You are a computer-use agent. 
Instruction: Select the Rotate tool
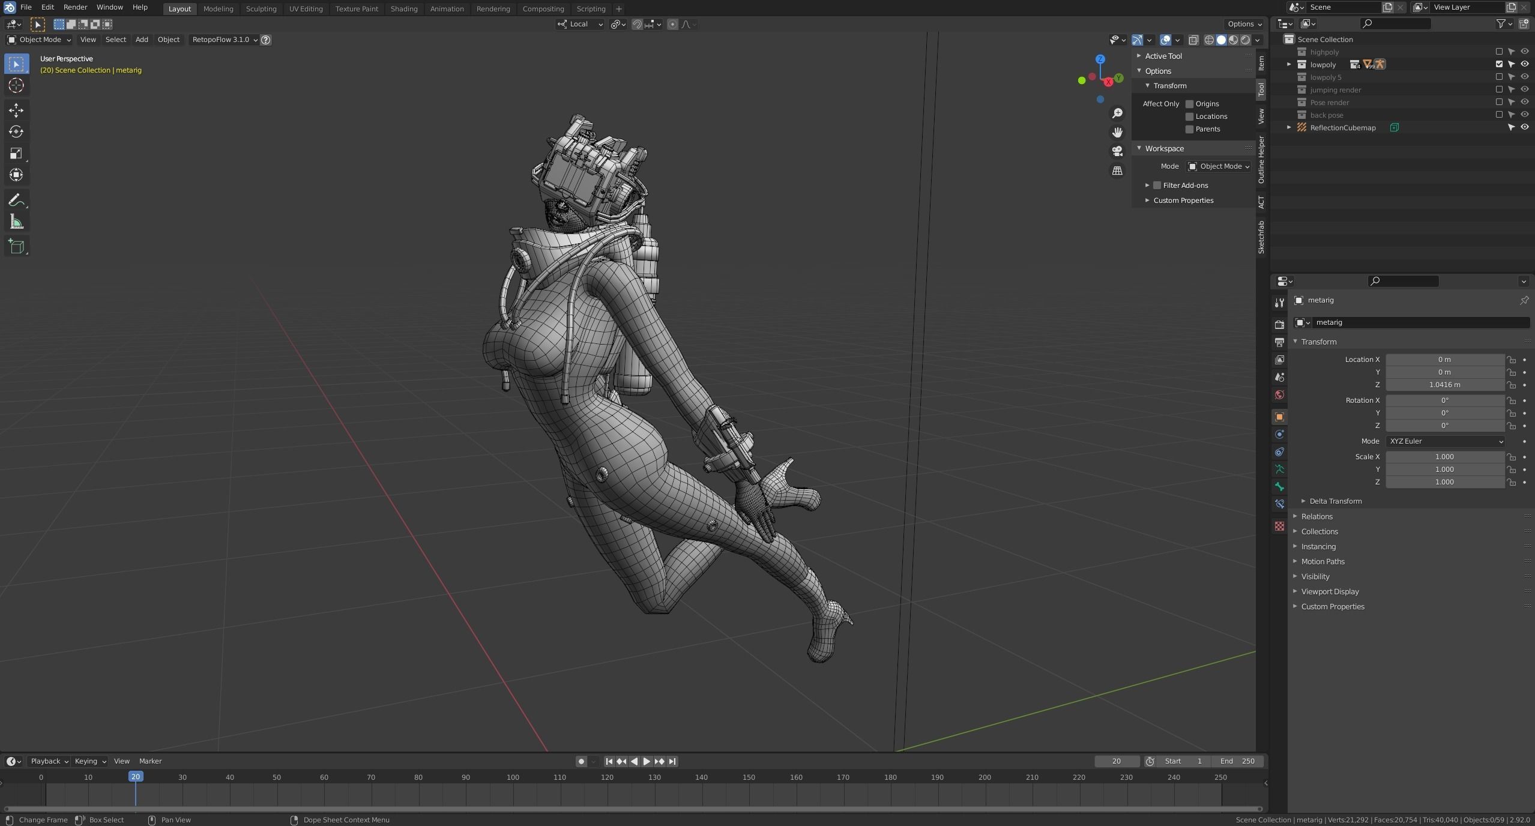(16, 131)
